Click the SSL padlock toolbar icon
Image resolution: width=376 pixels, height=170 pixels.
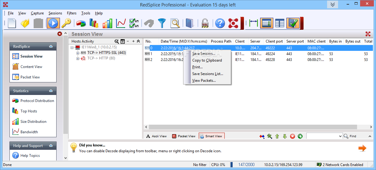(x=205, y=23)
